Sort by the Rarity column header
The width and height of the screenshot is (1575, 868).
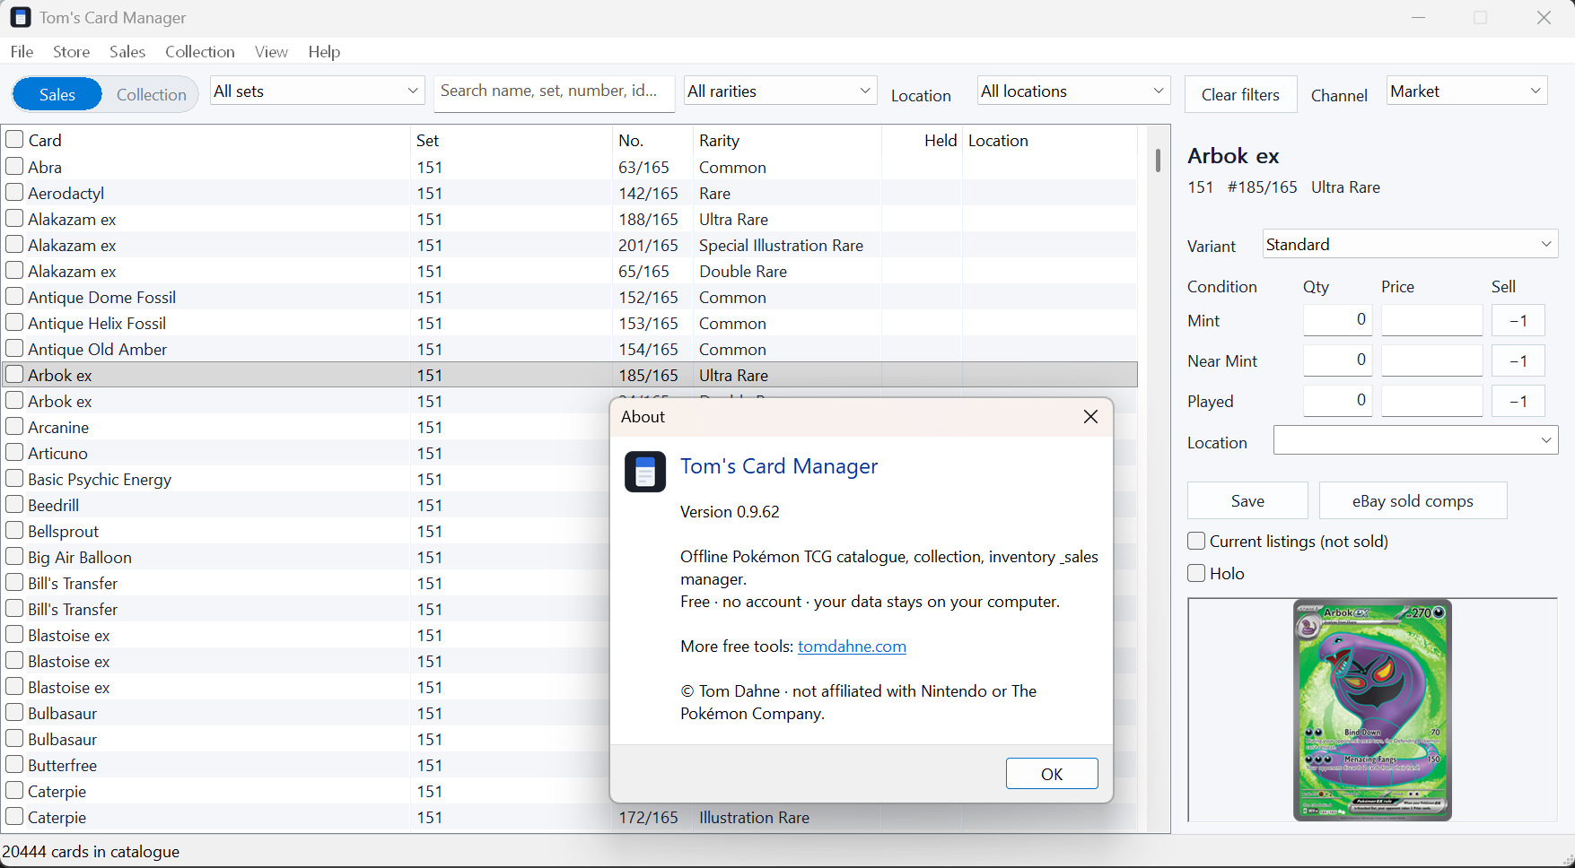(787, 140)
